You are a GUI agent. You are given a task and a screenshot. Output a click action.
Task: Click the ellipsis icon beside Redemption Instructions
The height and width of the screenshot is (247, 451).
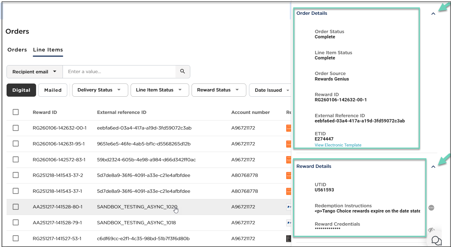point(431,208)
